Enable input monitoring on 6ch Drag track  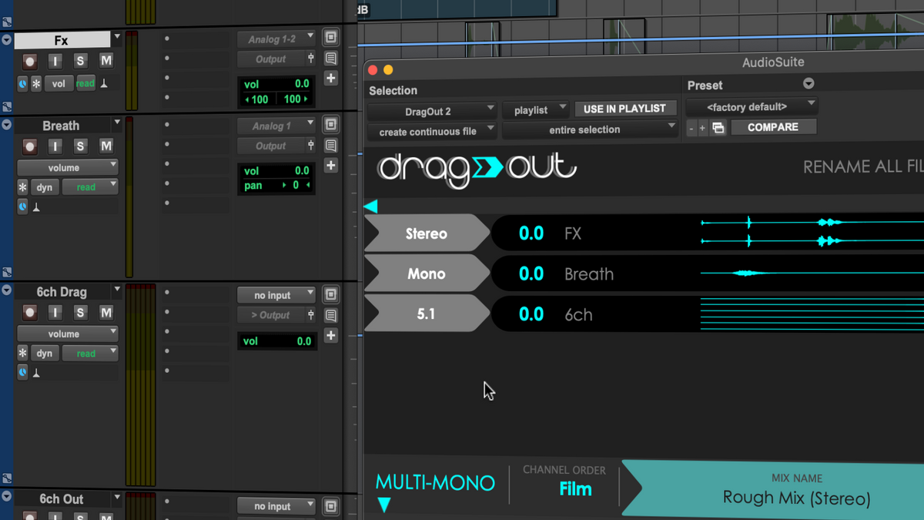(55, 313)
